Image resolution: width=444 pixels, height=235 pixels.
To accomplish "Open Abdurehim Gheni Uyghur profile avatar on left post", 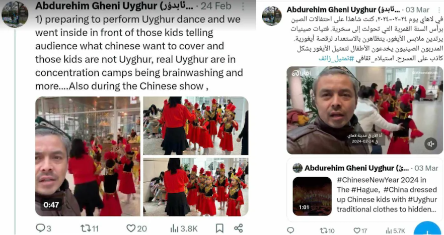I will coord(15,14).
